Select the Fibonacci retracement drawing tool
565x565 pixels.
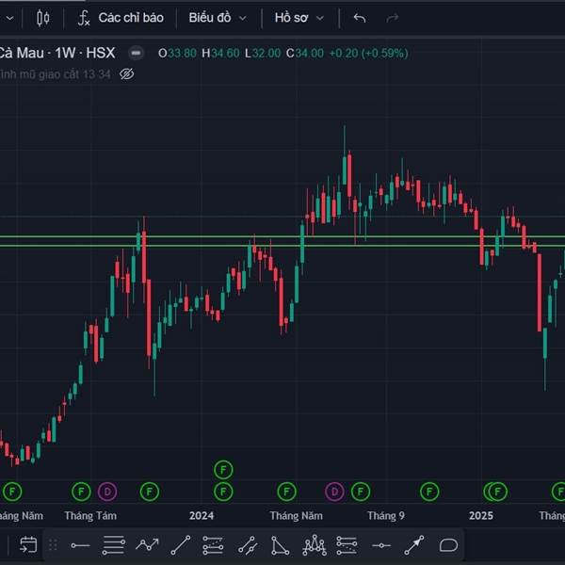click(x=214, y=545)
